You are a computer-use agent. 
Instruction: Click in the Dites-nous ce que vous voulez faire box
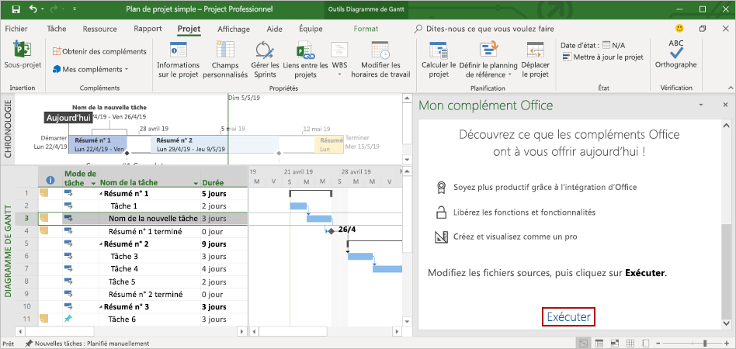click(490, 29)
